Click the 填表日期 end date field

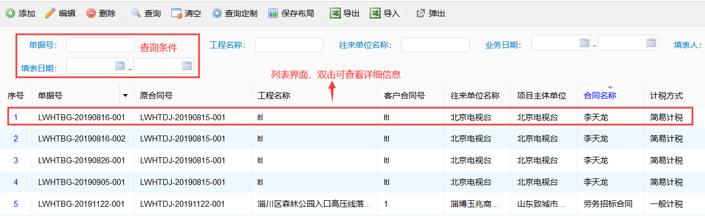(x=164, y=66)
